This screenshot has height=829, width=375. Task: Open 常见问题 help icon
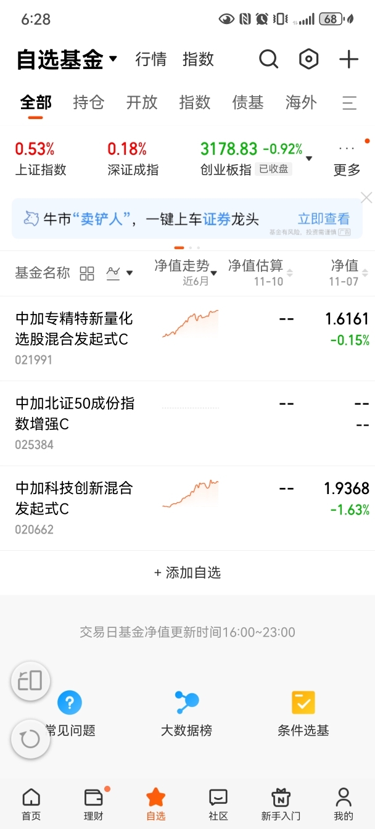coord(70,702)
